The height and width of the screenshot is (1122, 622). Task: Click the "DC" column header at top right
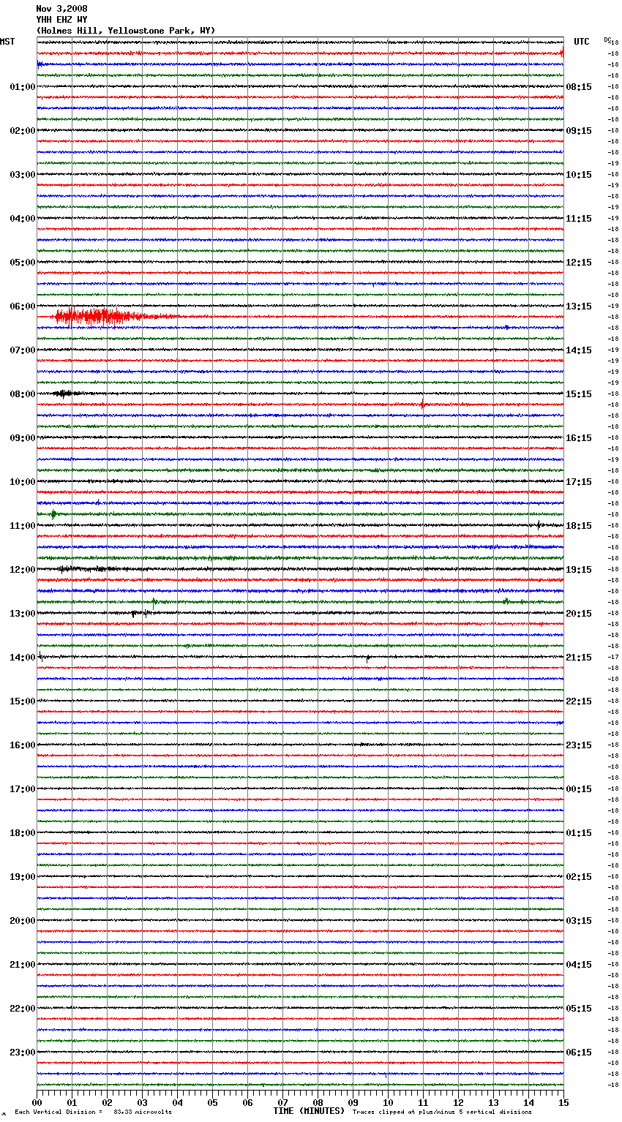coord(607,39)
